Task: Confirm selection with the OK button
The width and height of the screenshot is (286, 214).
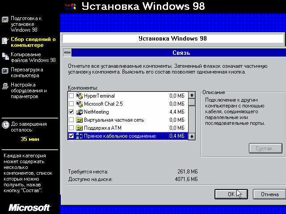Action: pyautogui.click(x=231, y=194)
